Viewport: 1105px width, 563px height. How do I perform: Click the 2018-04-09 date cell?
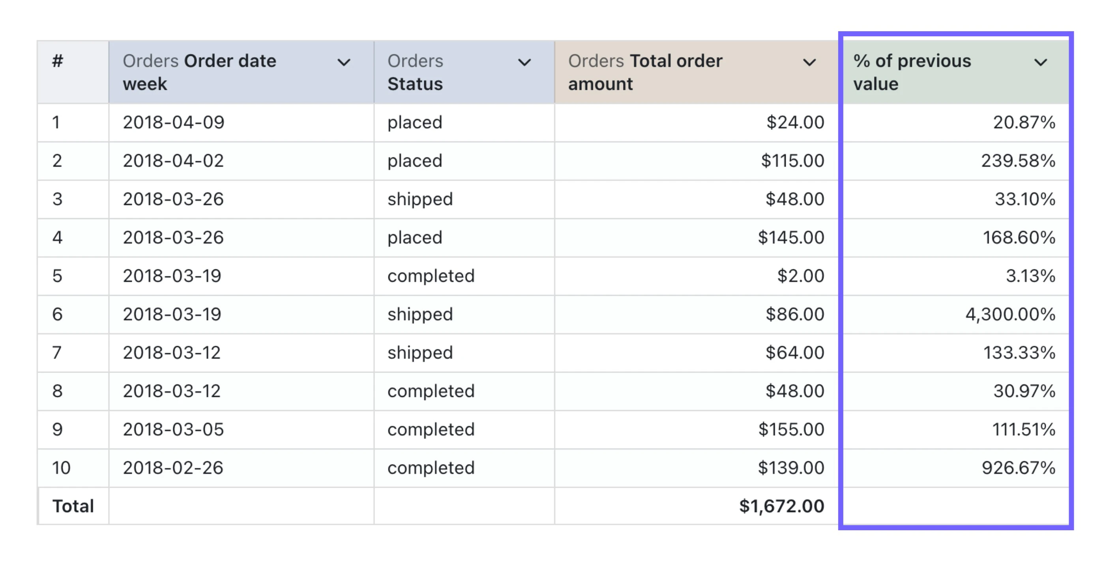[x=173, y=123]
